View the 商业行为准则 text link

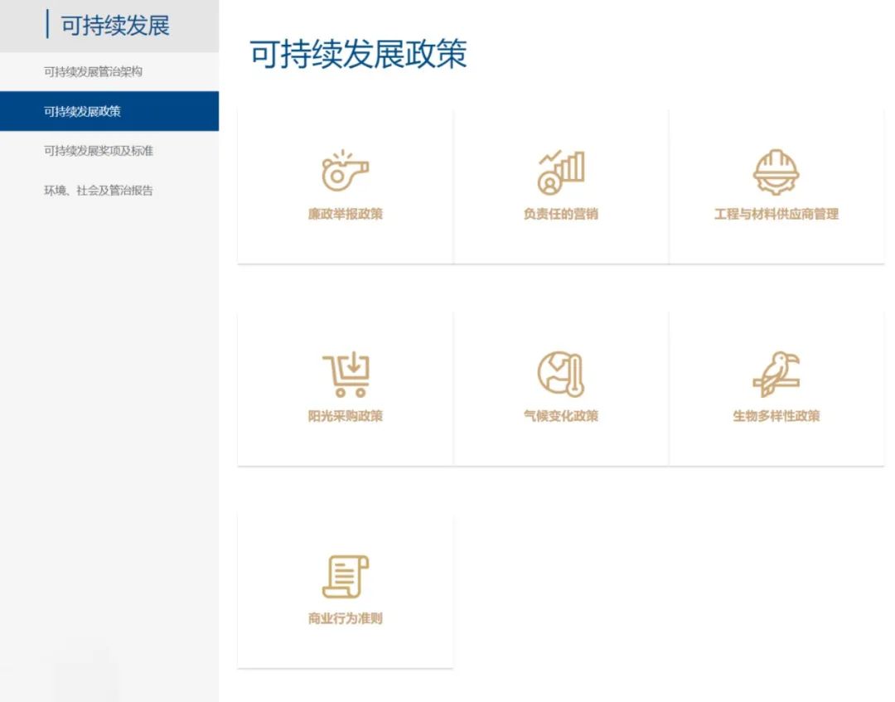tap(345, 618)
